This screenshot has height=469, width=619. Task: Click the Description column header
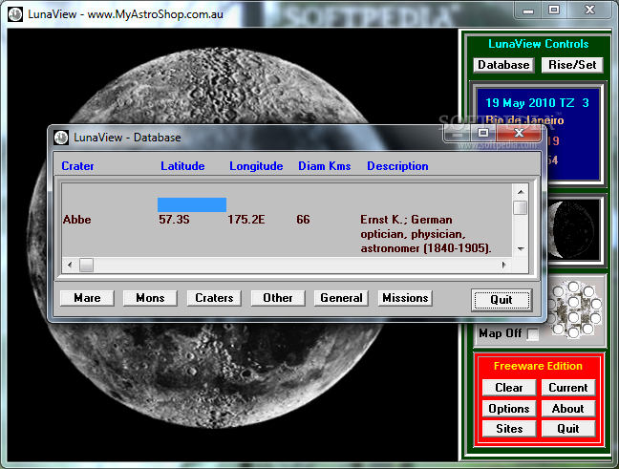[x=397, y=166]
